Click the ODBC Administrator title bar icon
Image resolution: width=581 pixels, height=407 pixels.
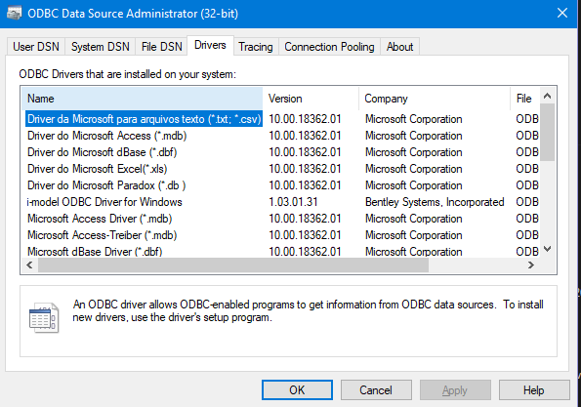point(14,14)
